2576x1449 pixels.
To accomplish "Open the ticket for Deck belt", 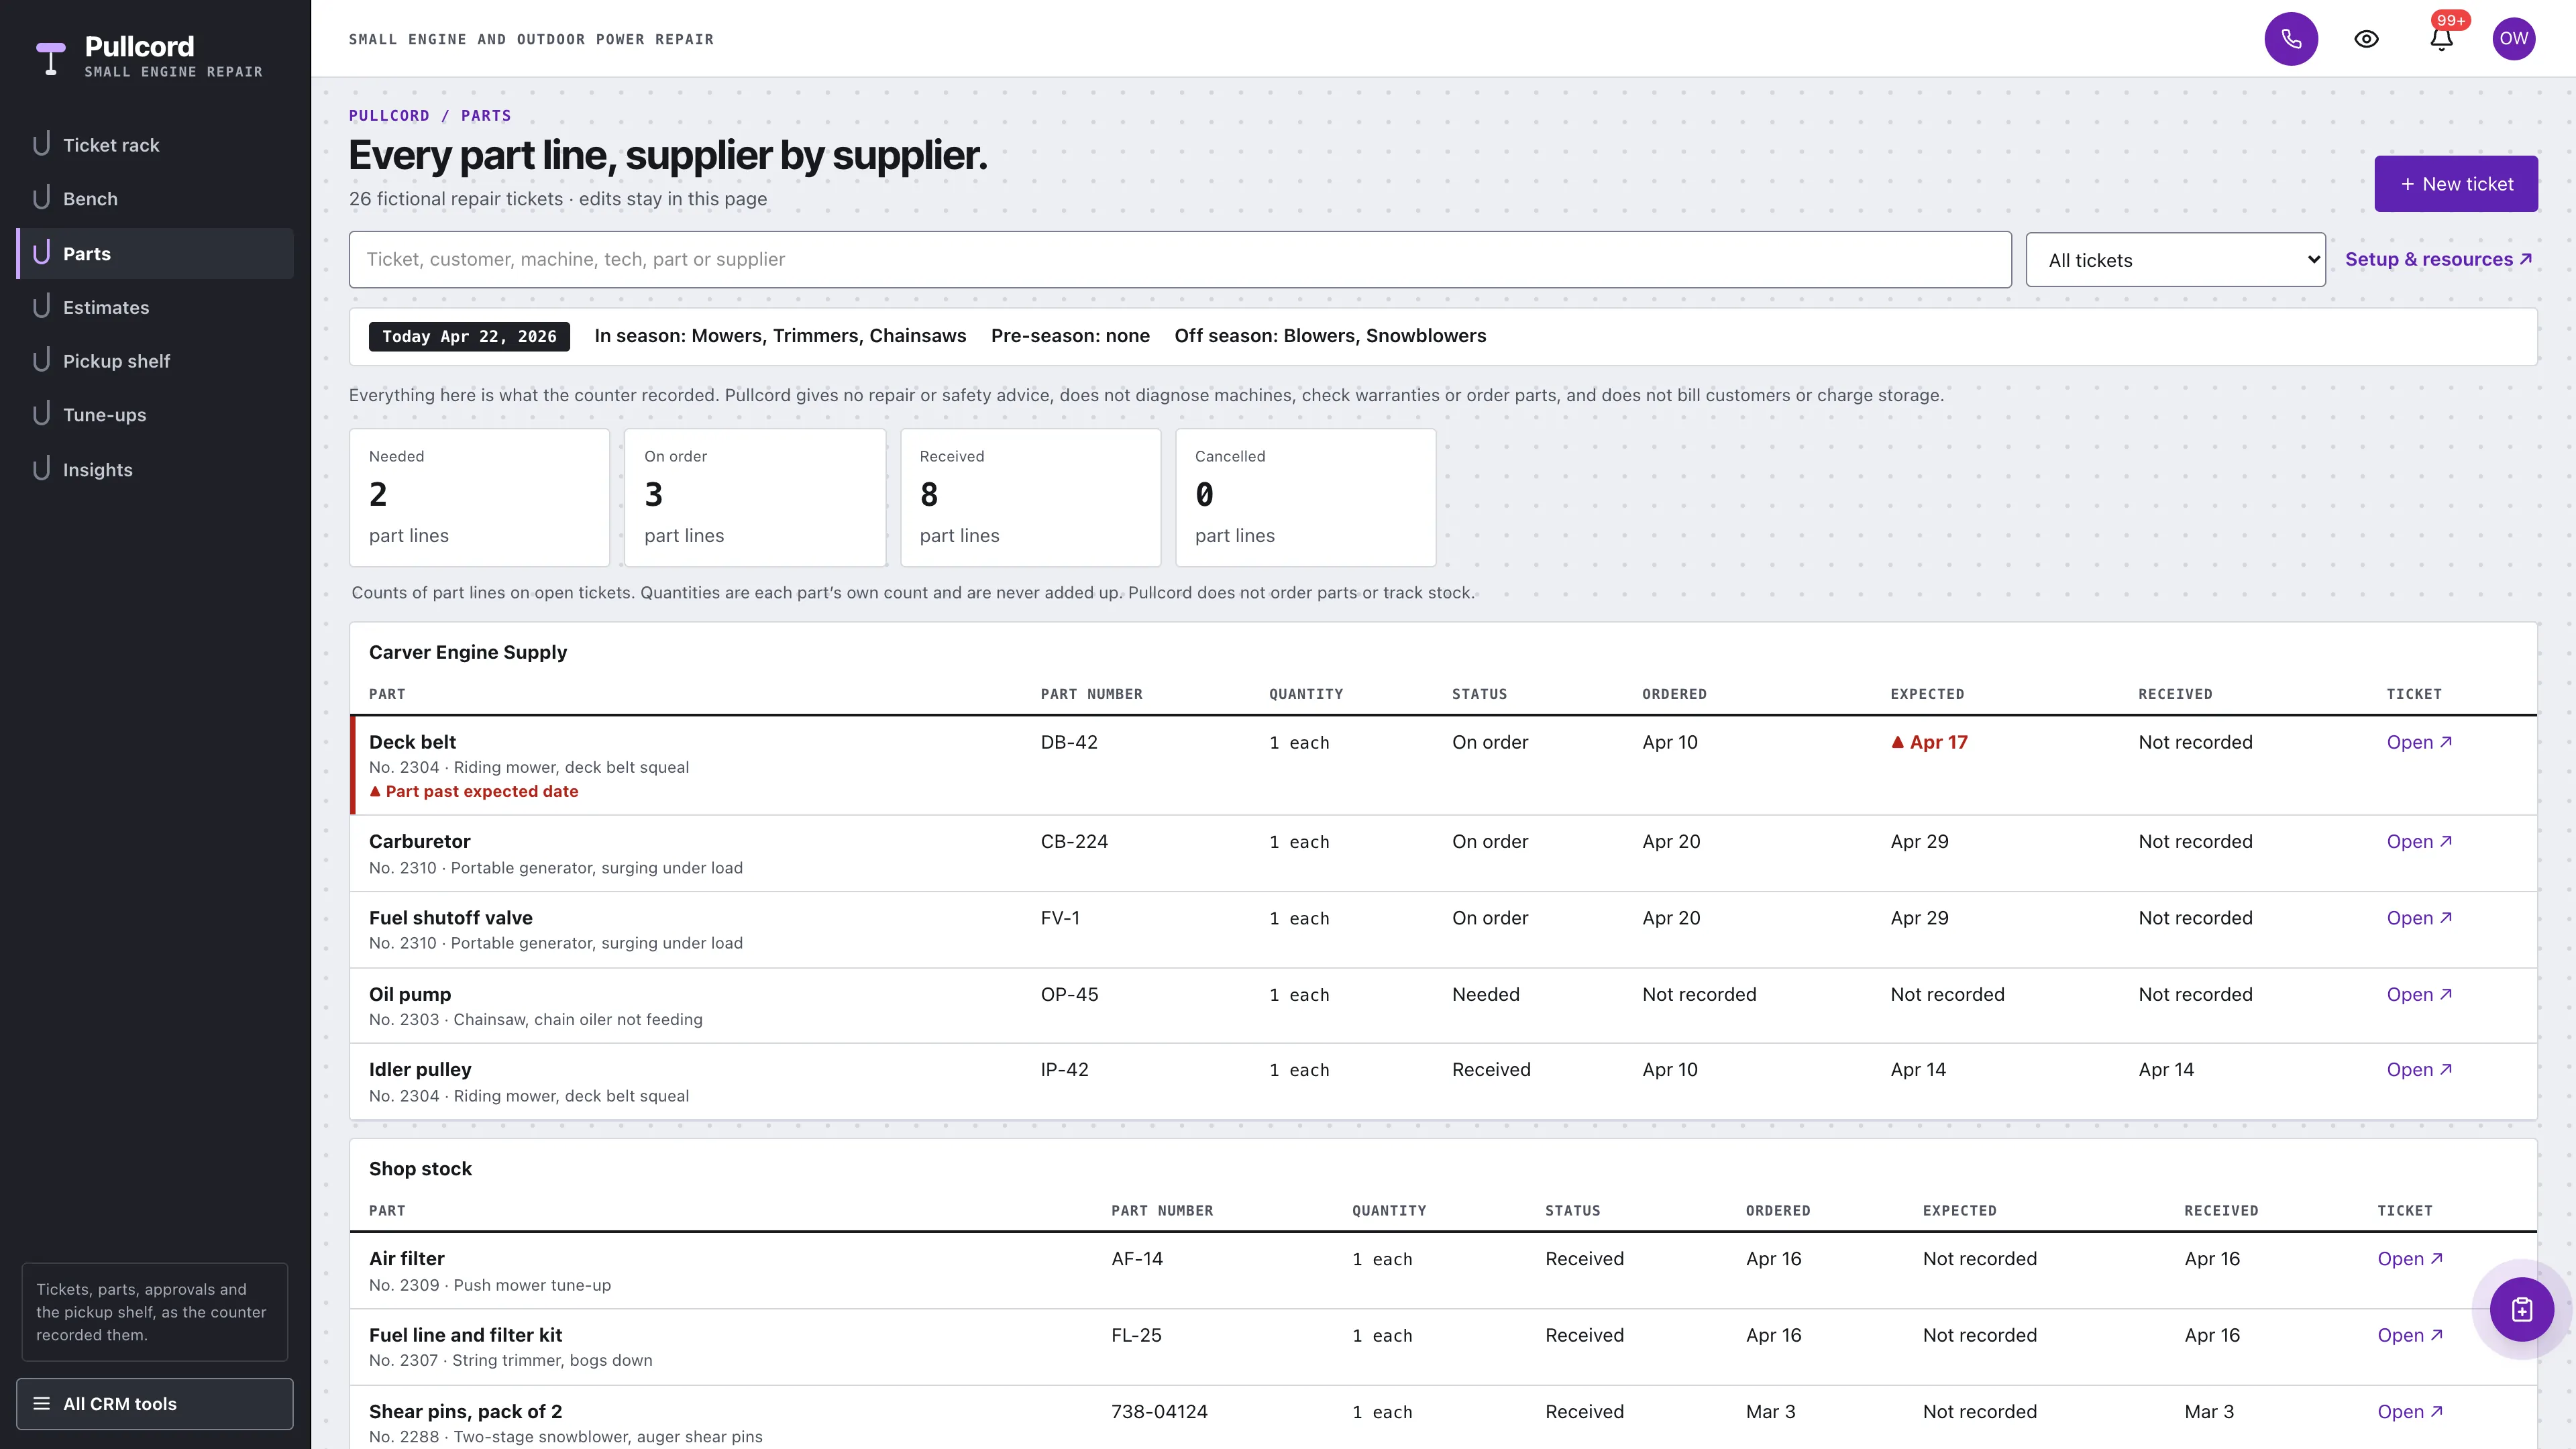I will tap(2419, 742).
